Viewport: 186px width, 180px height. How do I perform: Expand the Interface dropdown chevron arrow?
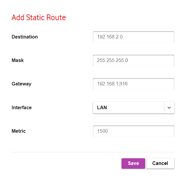click(x=169, y=108)
